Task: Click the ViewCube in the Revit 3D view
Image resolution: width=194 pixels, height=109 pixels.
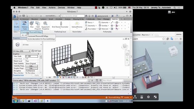Action: [x=125, y=46]
